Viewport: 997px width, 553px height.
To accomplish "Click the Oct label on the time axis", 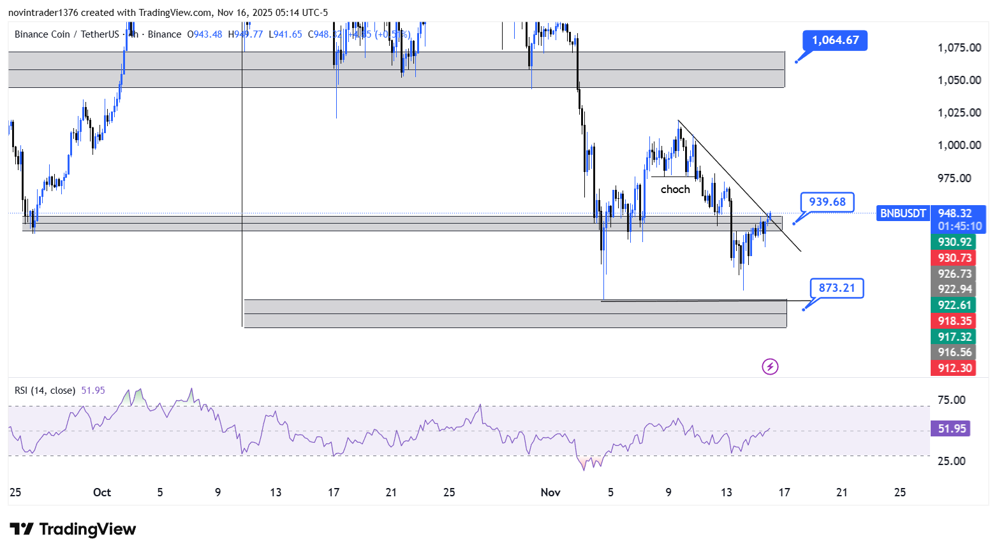I will coord(101,492).
